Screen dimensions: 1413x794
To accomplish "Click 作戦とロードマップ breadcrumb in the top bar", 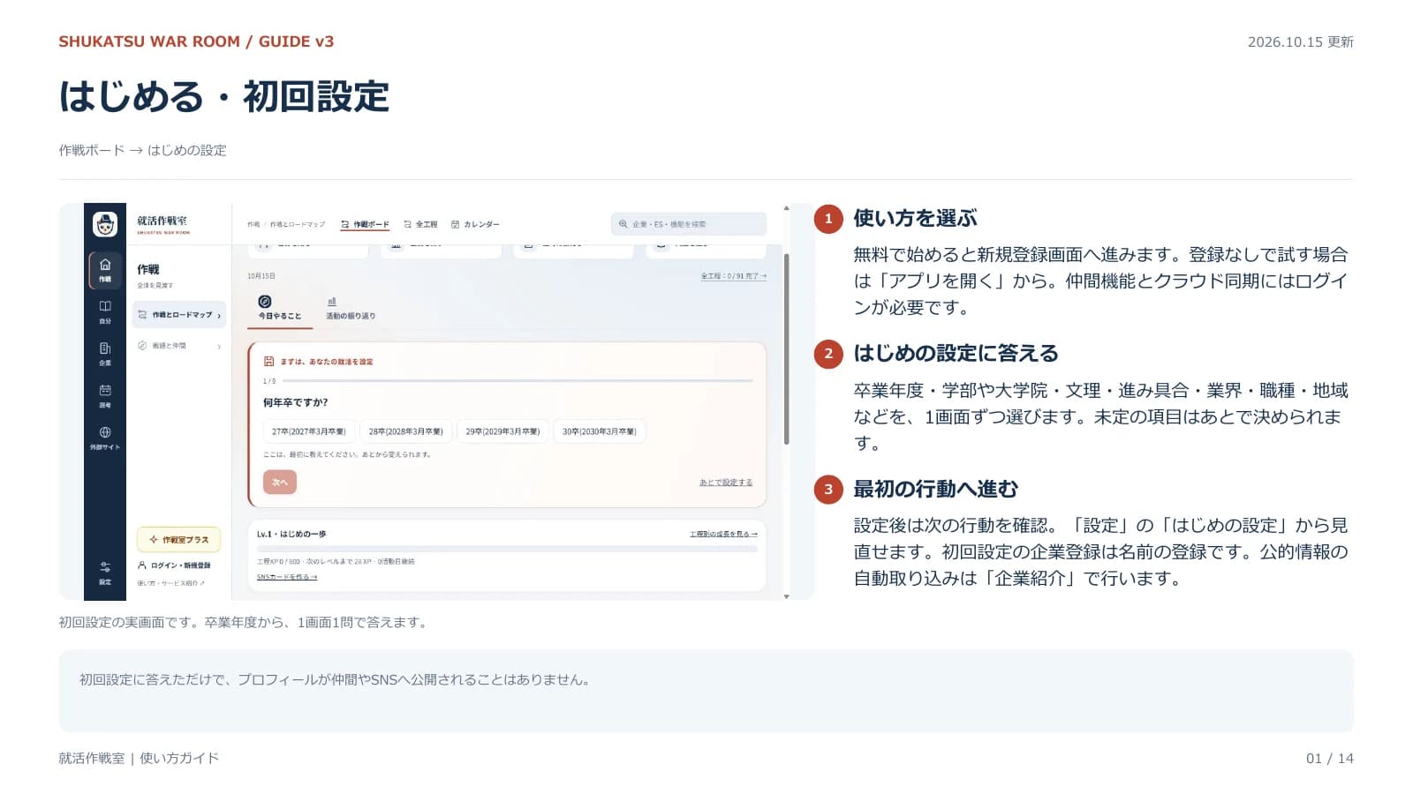I will (298, 224).
